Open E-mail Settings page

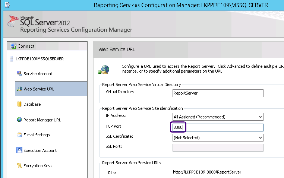coord(37,135)
